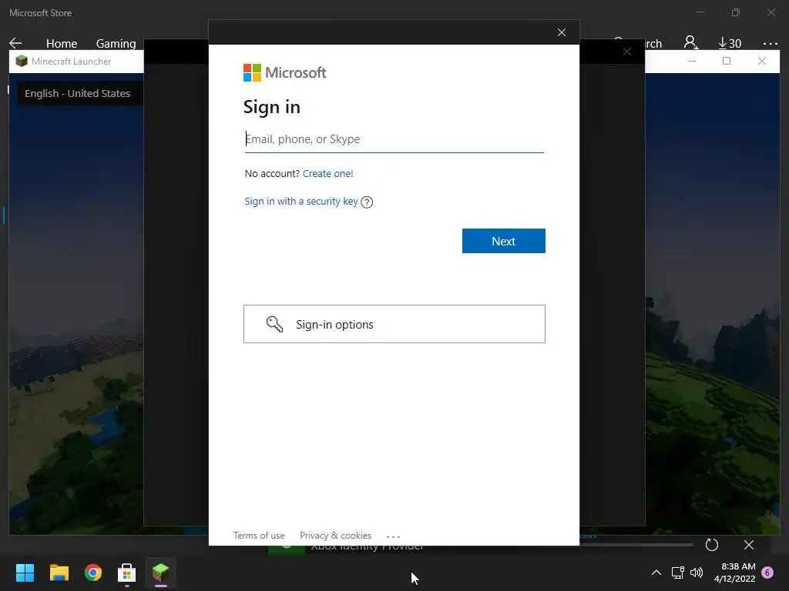Viewport: 789px width, 591px height.
Task: Close the dark overlay behind the sign-in dialog
Action: tap(627, 52)
